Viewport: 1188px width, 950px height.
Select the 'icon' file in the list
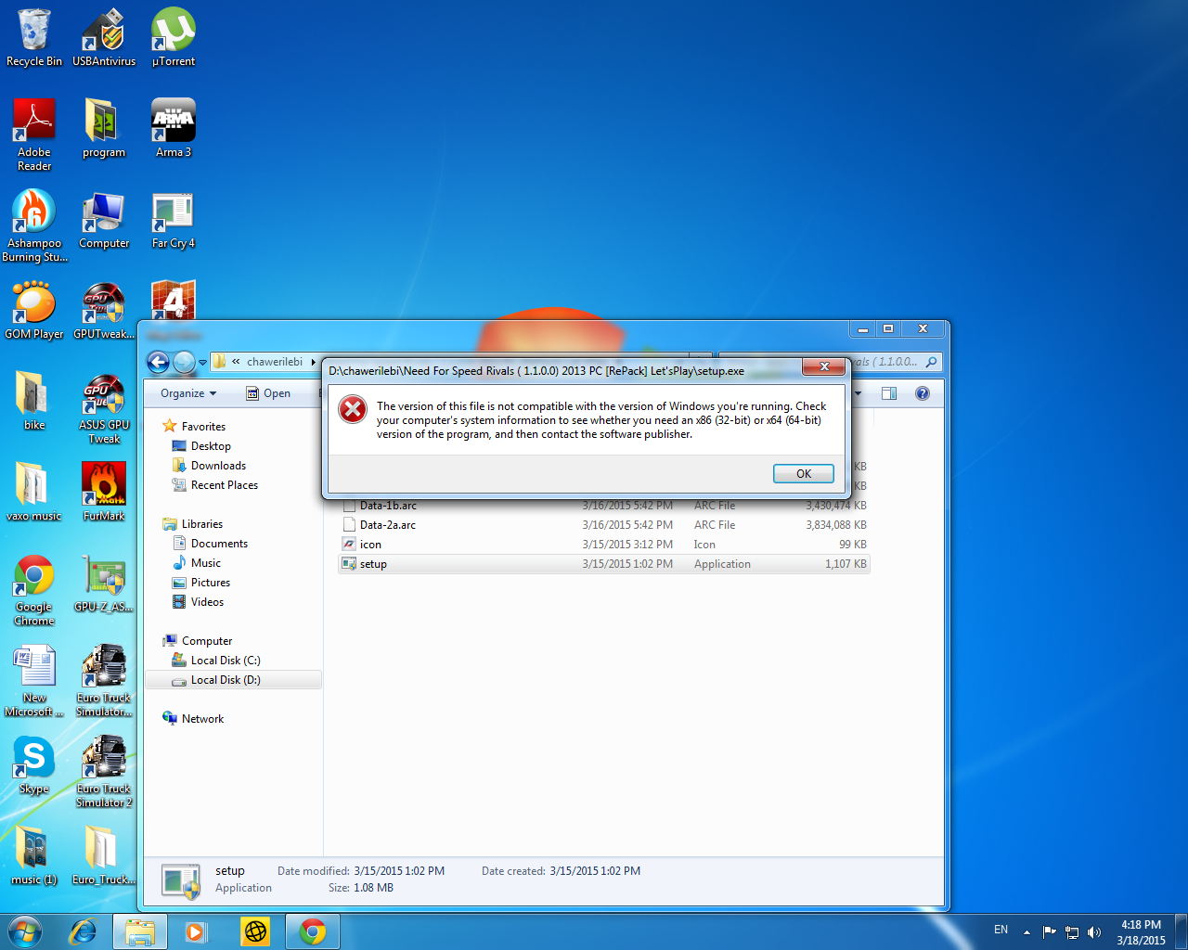point(604,545)
